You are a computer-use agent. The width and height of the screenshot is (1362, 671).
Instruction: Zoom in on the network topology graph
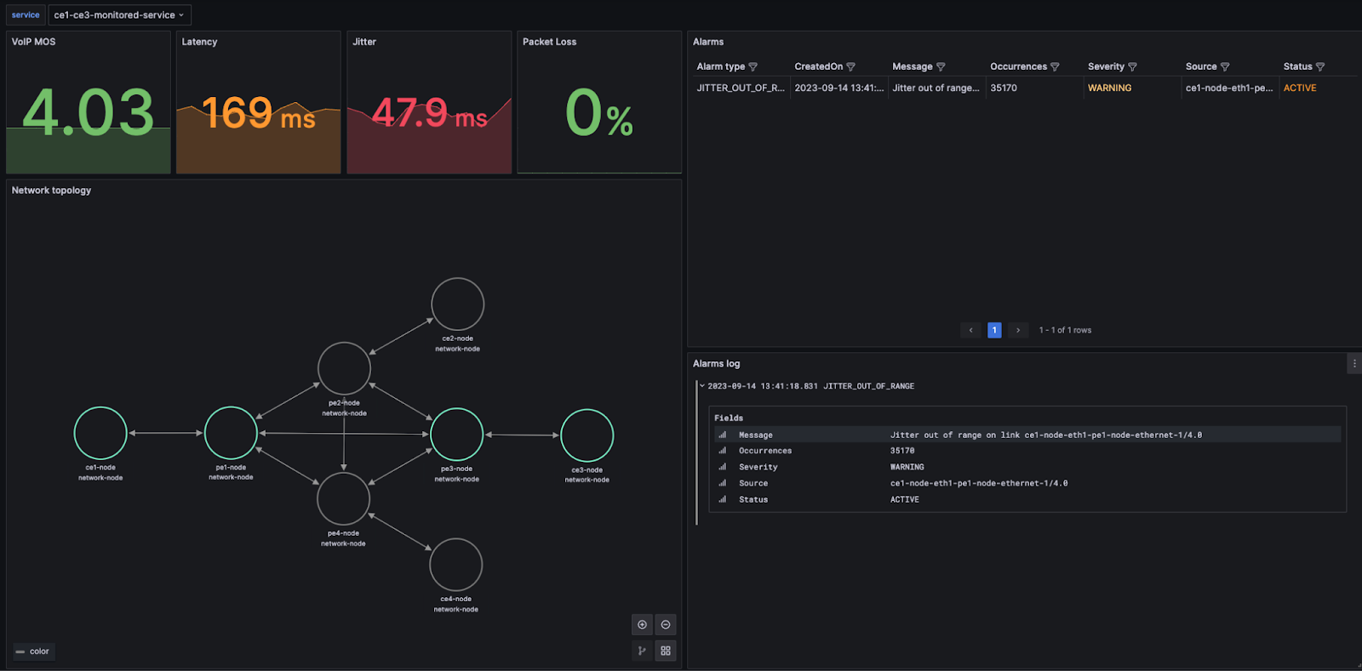click(642, 625)
